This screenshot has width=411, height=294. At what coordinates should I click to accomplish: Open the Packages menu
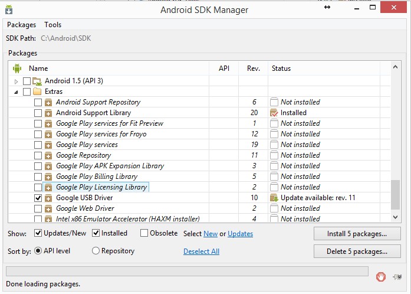tap(21, 25)
